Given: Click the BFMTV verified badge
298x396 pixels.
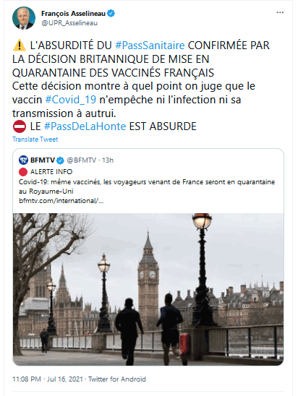Looking at the screenshot, I should (x=60, y=160).
